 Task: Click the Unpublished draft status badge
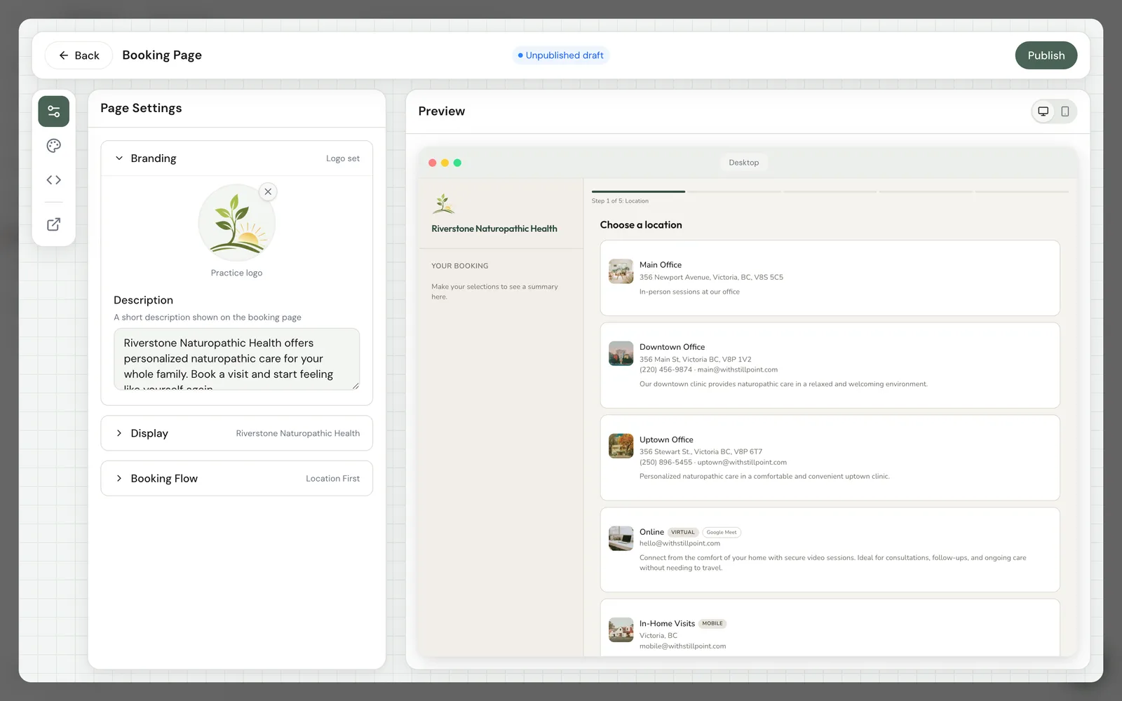point(560,55)
